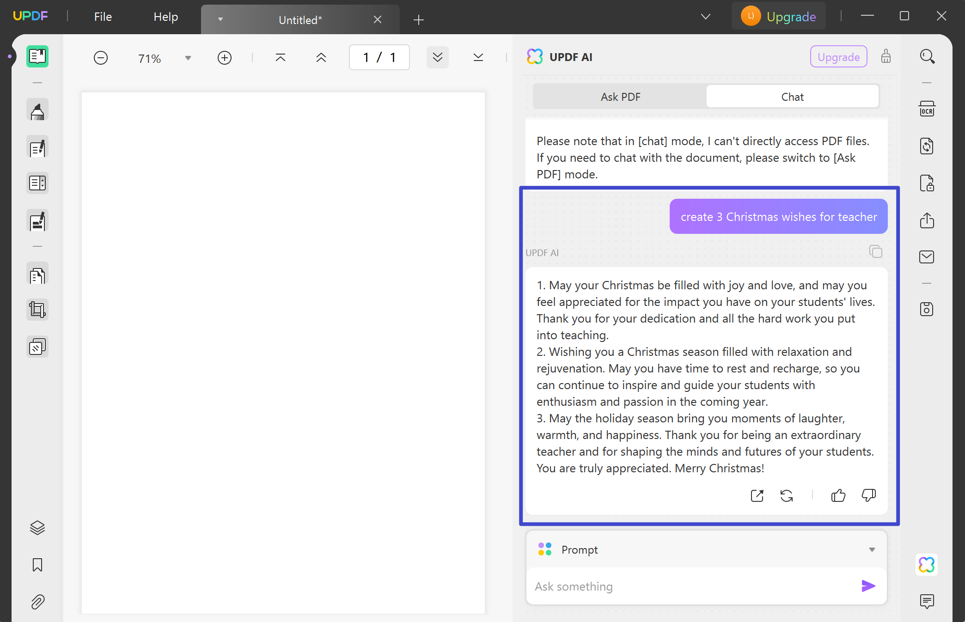Click the thumbs down icon

tap(868, 495)
